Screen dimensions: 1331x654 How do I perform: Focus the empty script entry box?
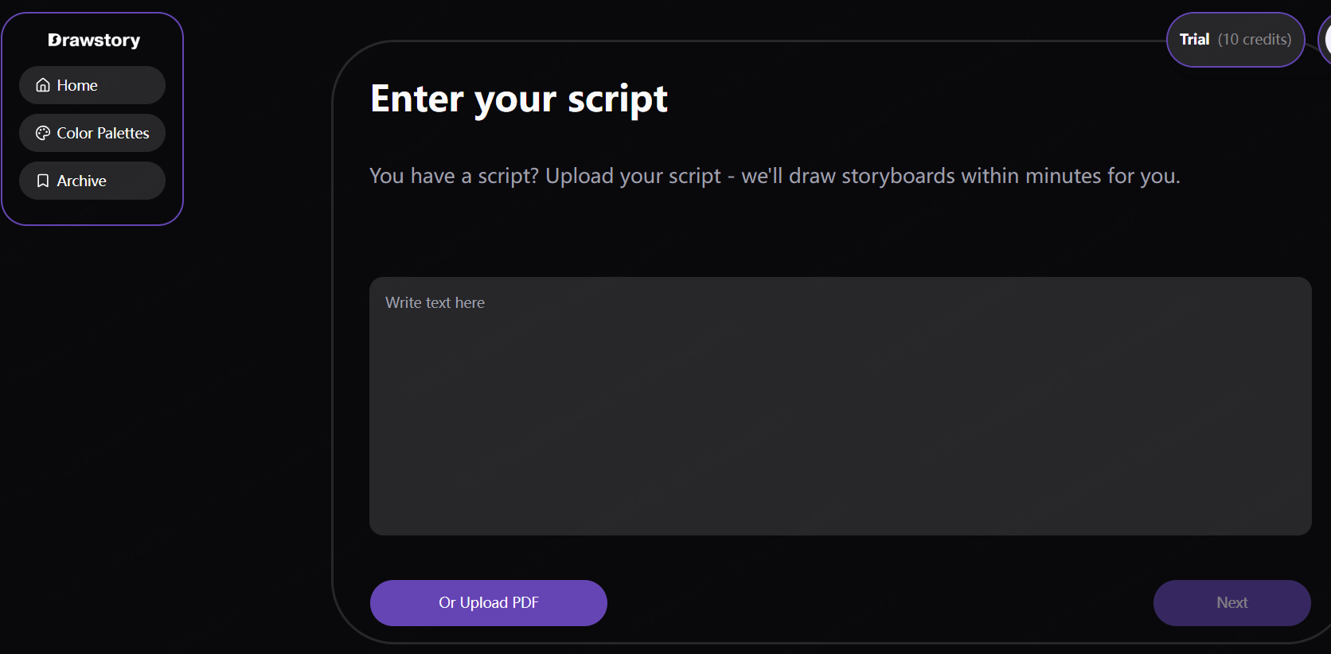pyautogui.click(x=840, y=406)
